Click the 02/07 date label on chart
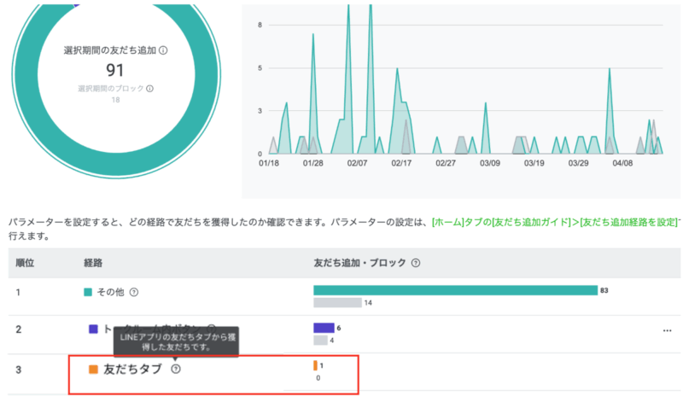The height and width of the screenshot is (402, 683). coord(357,163)
